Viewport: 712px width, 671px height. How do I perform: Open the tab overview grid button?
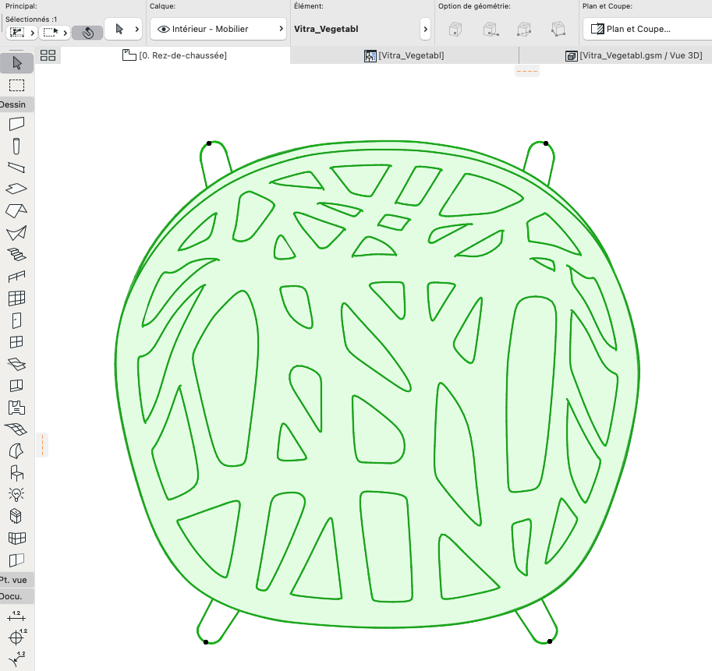click(48, 55)
